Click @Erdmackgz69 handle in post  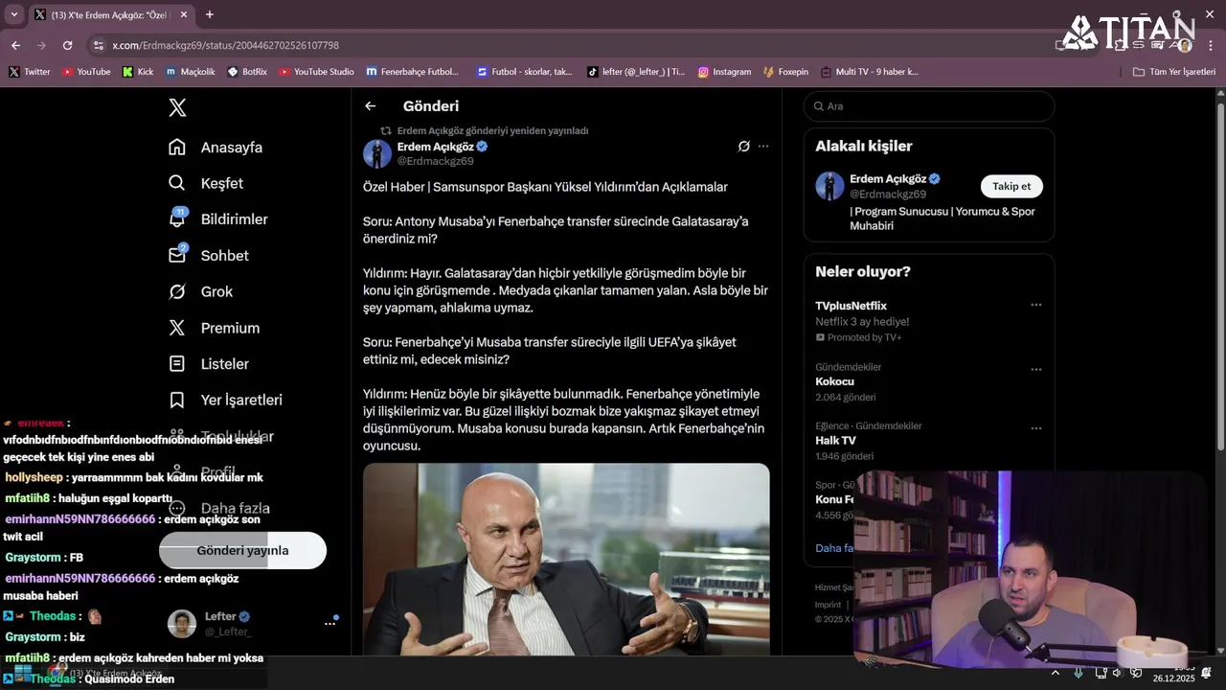tap(436, 161)
